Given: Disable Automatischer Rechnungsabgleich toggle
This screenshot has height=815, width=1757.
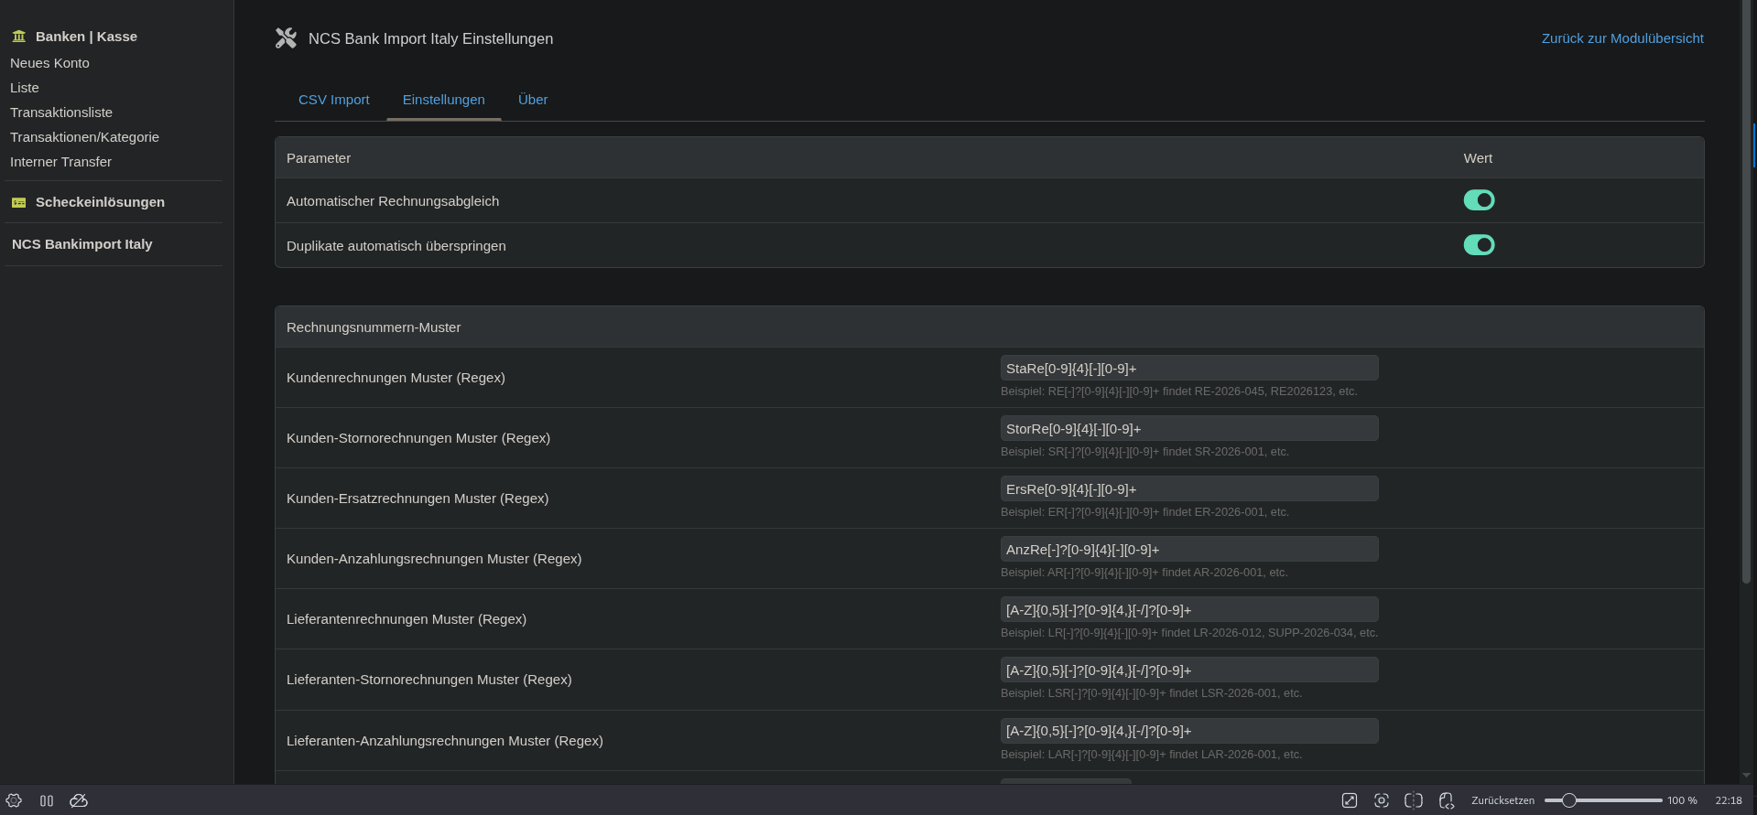Looking at the screenshot, I should tap(1479, 200).
